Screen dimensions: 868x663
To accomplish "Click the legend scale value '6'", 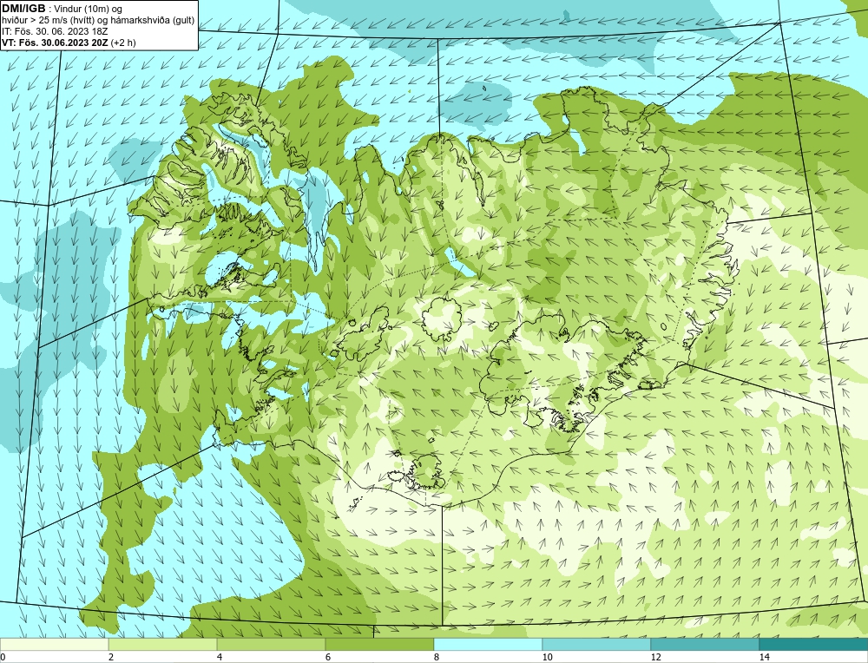I will point(328,657).
